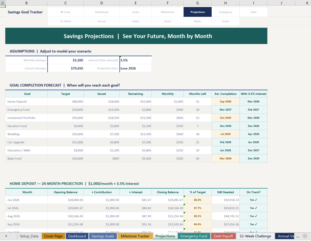311x241 pixels.
Task: Click Projection Start June 2026 cell
Action: tap(136, 69)
